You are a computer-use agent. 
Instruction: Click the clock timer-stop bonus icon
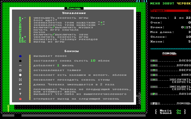(x=20, y=70)
